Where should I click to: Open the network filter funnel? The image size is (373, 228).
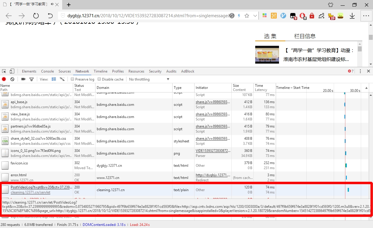32,79
